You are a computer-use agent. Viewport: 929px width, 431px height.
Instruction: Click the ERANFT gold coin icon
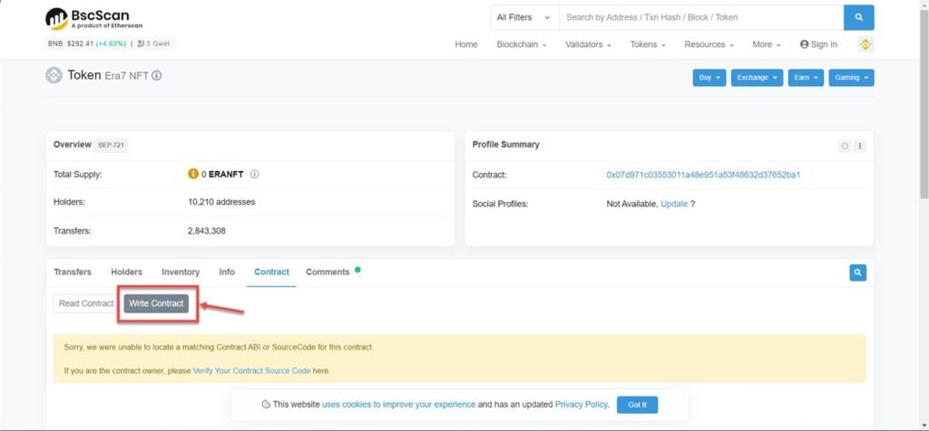192,175
